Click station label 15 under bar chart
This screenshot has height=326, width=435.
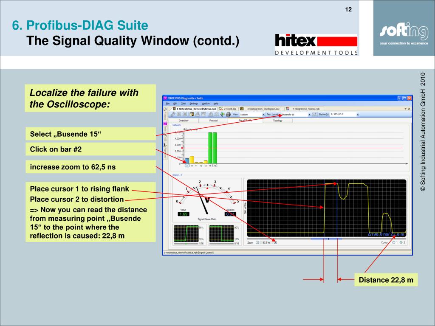click(215, 166)
